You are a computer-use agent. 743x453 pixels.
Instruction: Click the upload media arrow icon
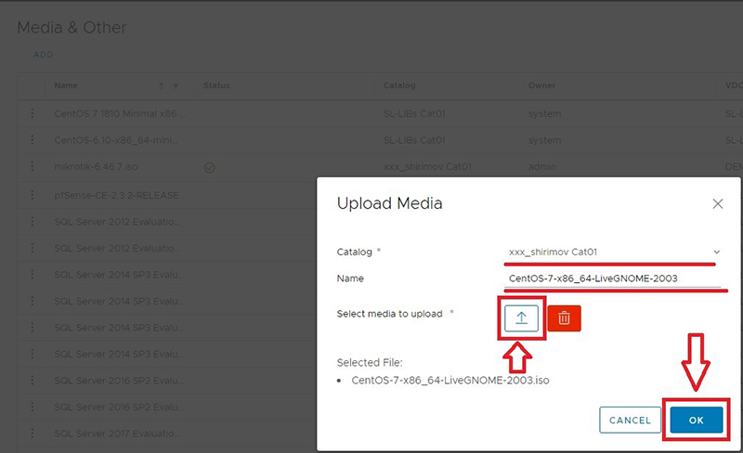click(521, 318)
